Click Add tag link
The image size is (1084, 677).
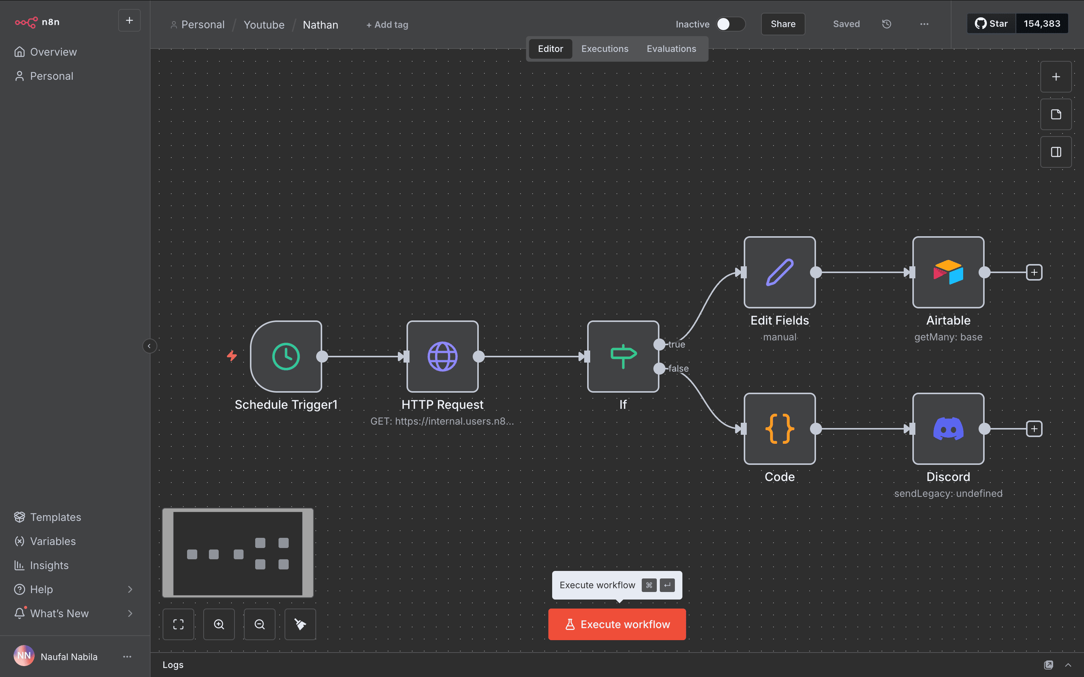pos(387,24)
